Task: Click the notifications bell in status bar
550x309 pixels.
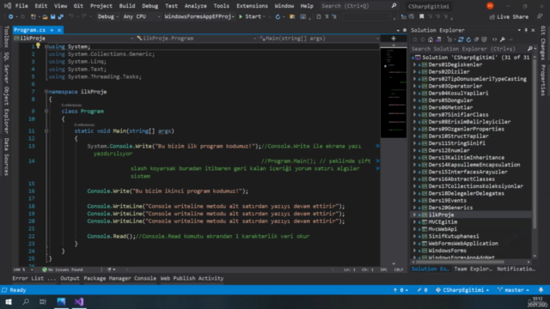Action: click(541, 290)
